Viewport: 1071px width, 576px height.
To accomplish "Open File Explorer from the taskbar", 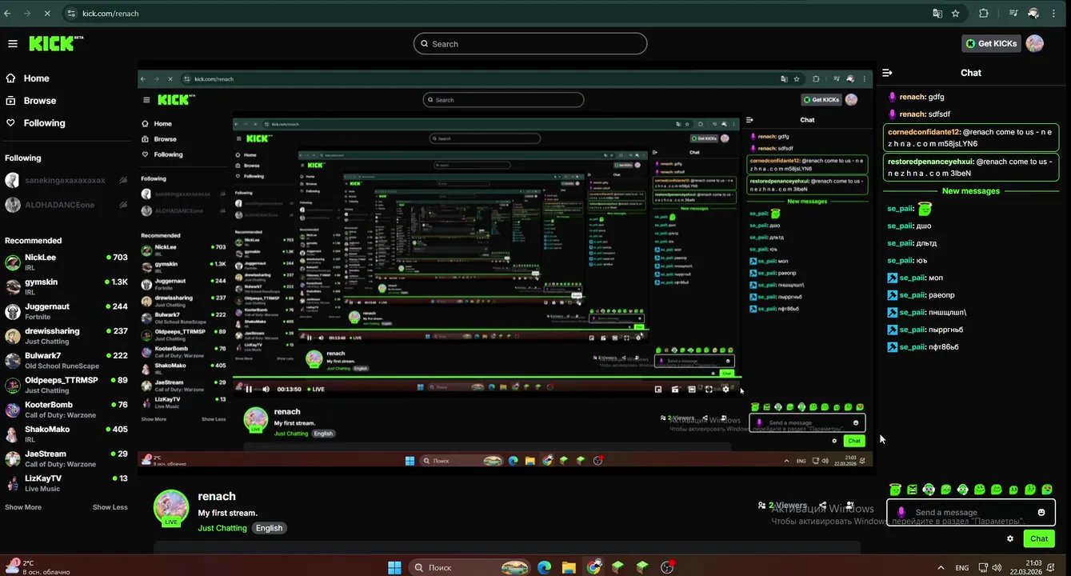I will [x=569, y=567].
